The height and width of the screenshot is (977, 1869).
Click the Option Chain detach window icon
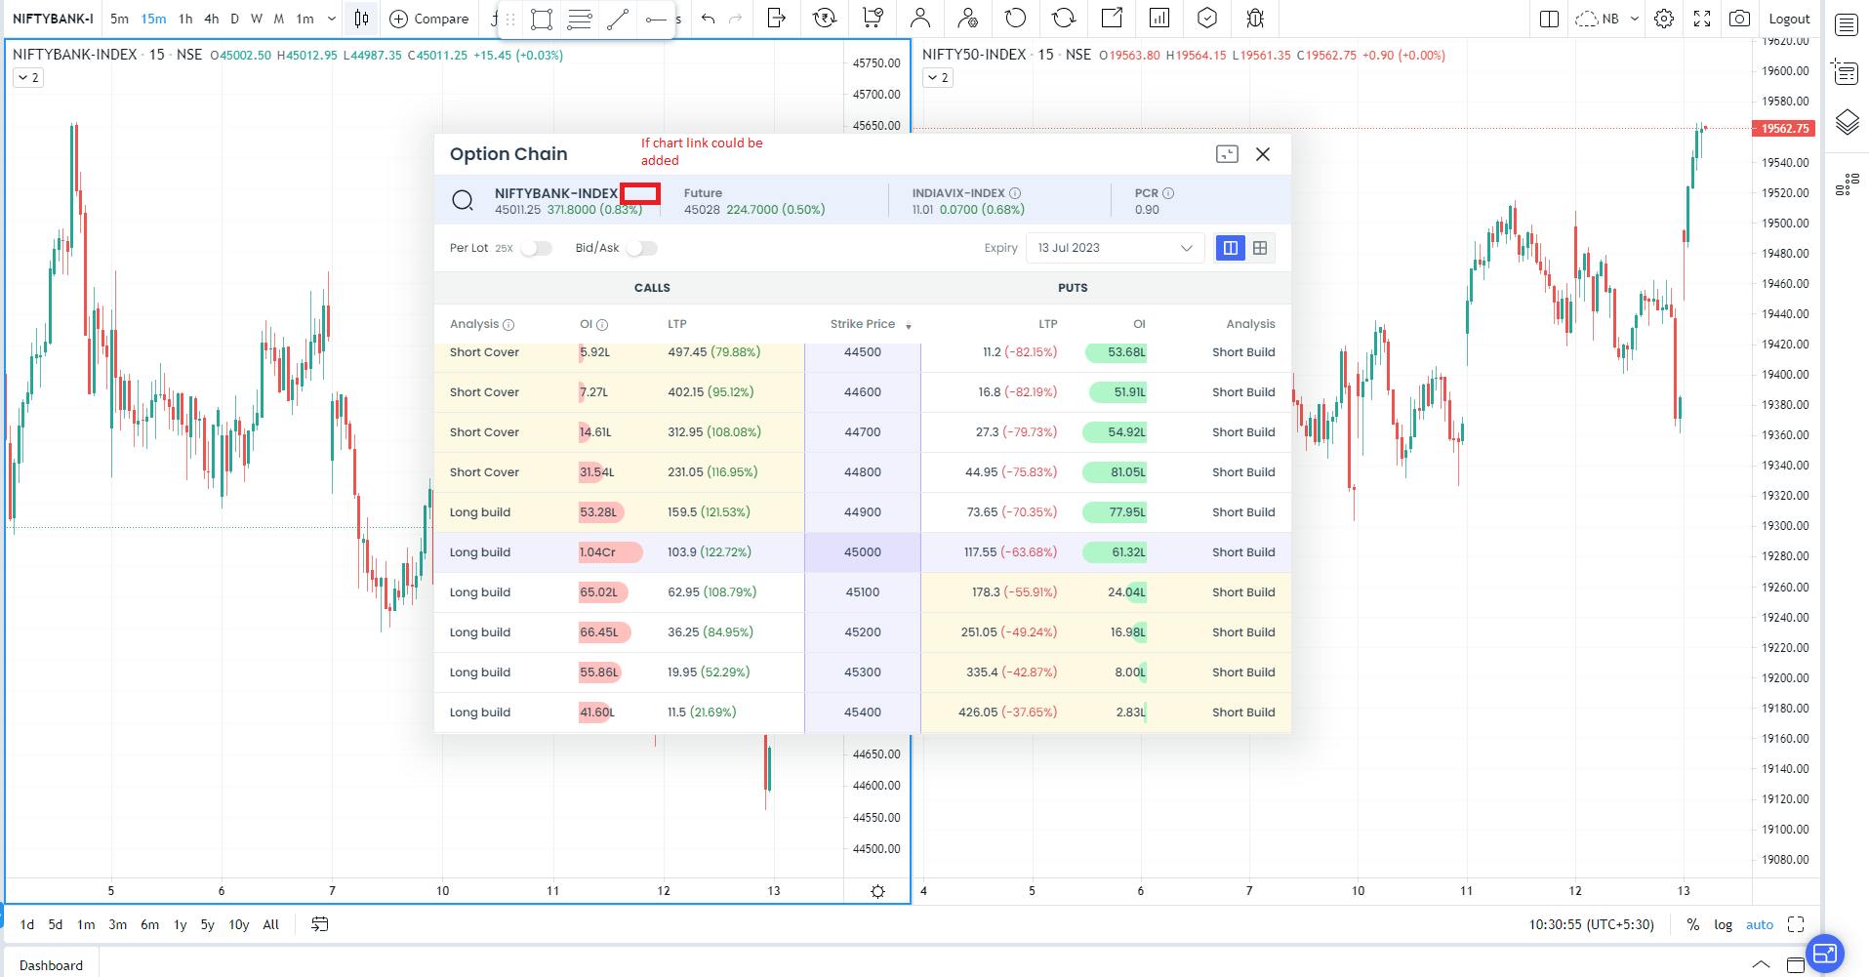pos(1227,154)
